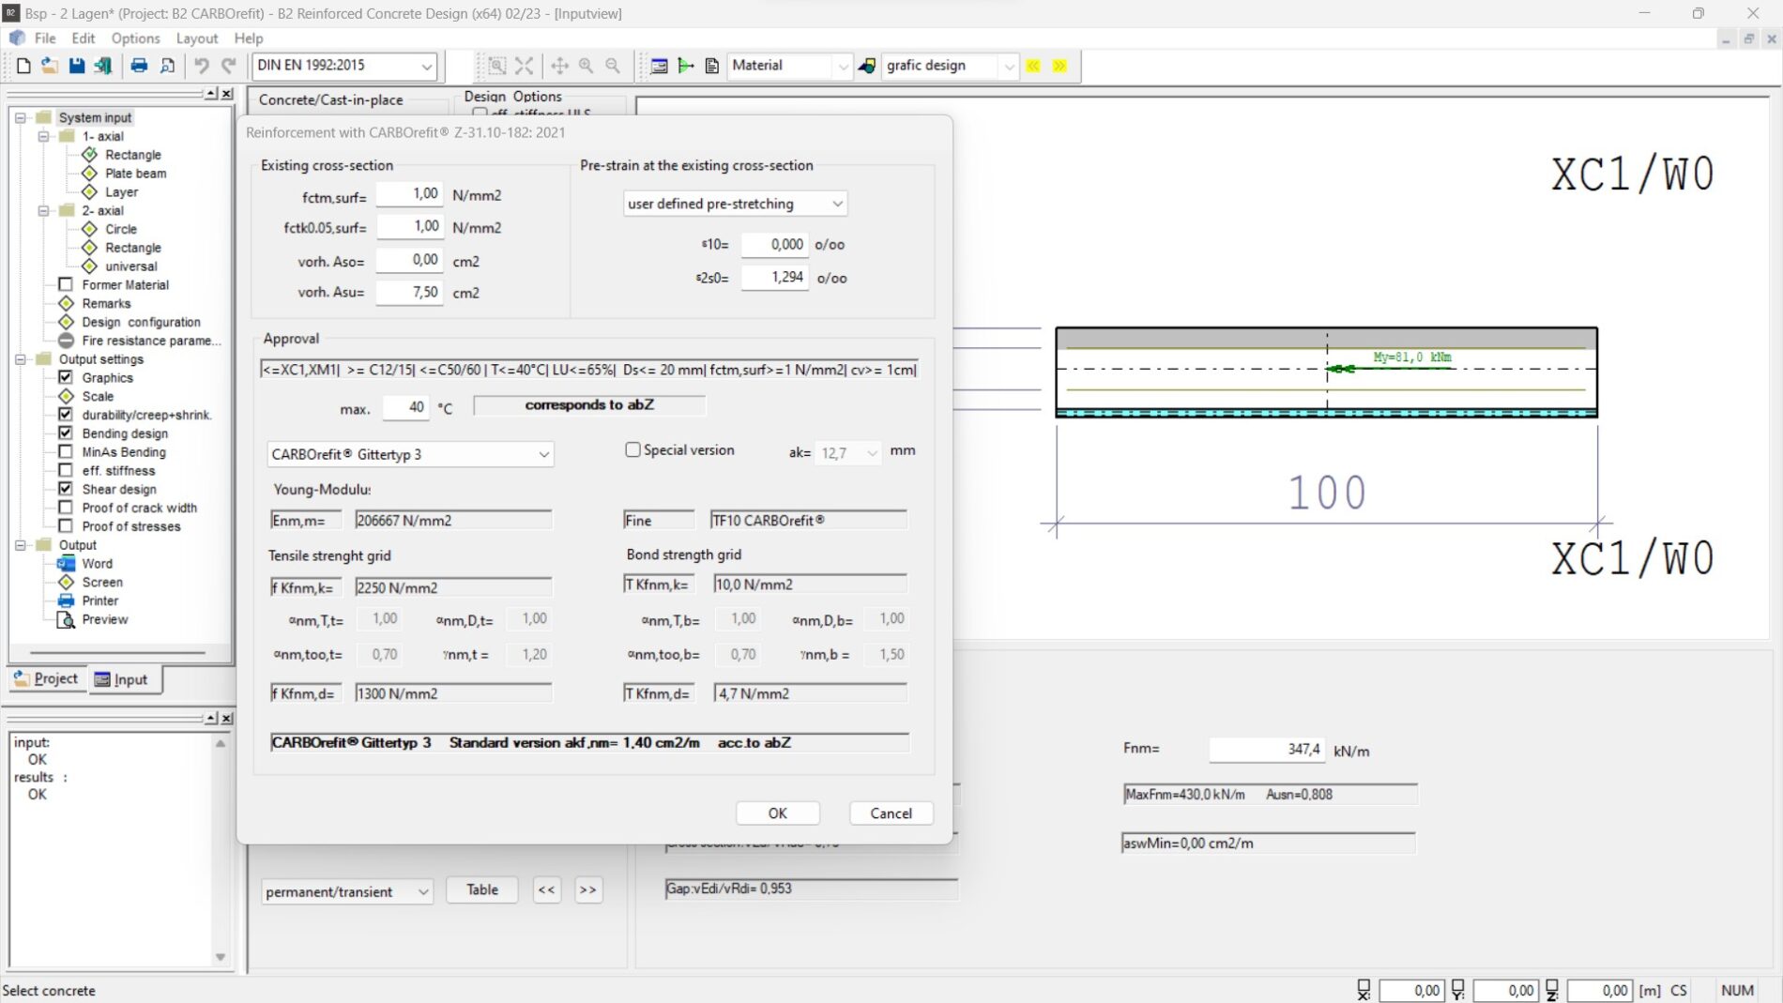Toggle Shear design checkbox
Screen dimensions: 1783x1003
tap(66, 489)
